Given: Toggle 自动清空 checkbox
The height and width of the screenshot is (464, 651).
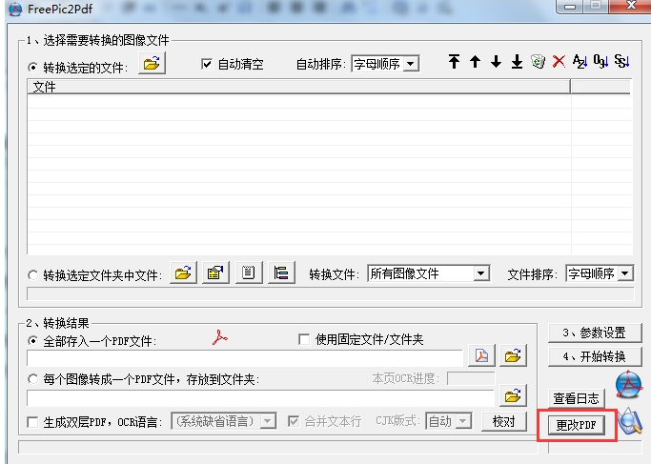Looking at the screenshot, I should [x=207, y=64].
